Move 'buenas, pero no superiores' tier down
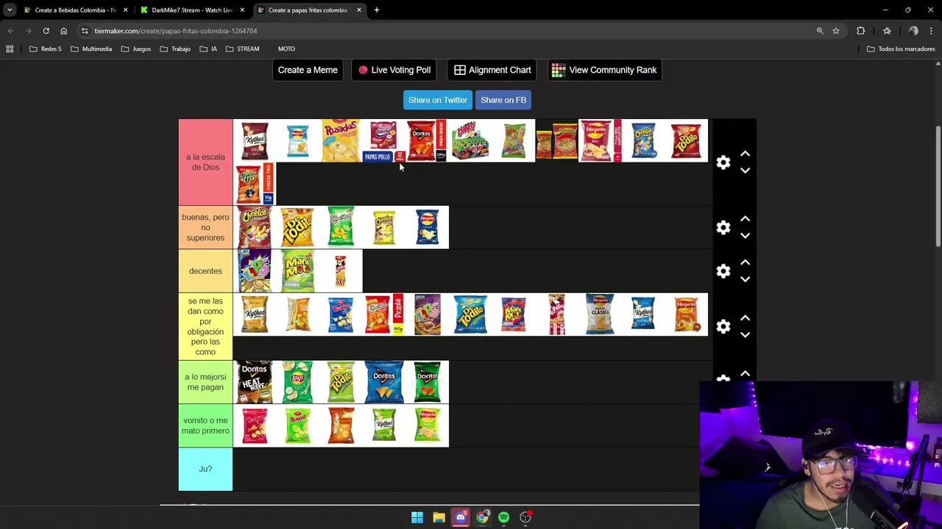This screenshot has height=529, width=942. (745, 236)
